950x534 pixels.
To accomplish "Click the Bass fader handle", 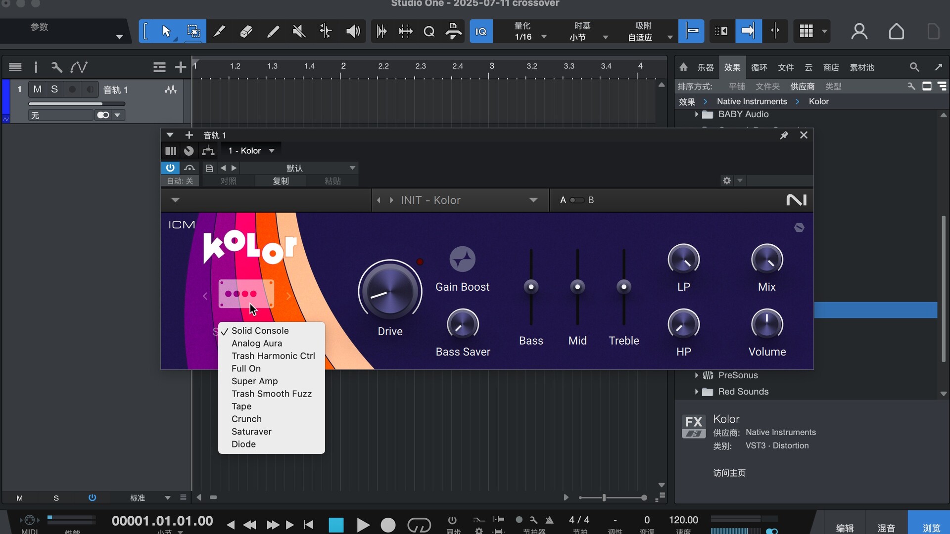I will point(531,287).
